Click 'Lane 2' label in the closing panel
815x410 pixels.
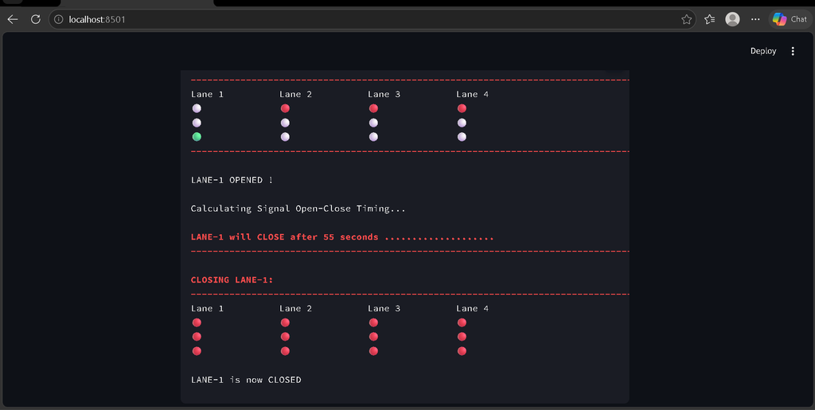coord(295,308)
